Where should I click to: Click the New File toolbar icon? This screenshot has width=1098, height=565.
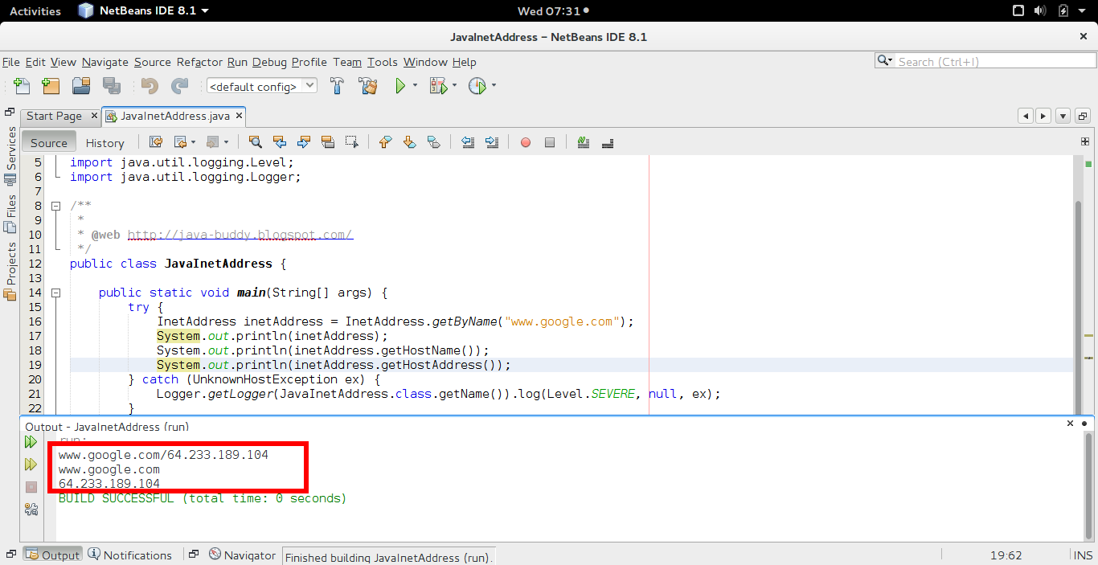click(22, 85)
